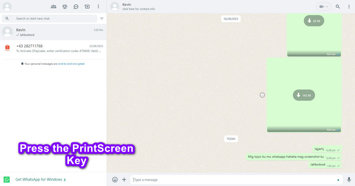This screenshot has height=186, width=355.
Task: Click the Jajjamj message
Action: tap(327, 150)
